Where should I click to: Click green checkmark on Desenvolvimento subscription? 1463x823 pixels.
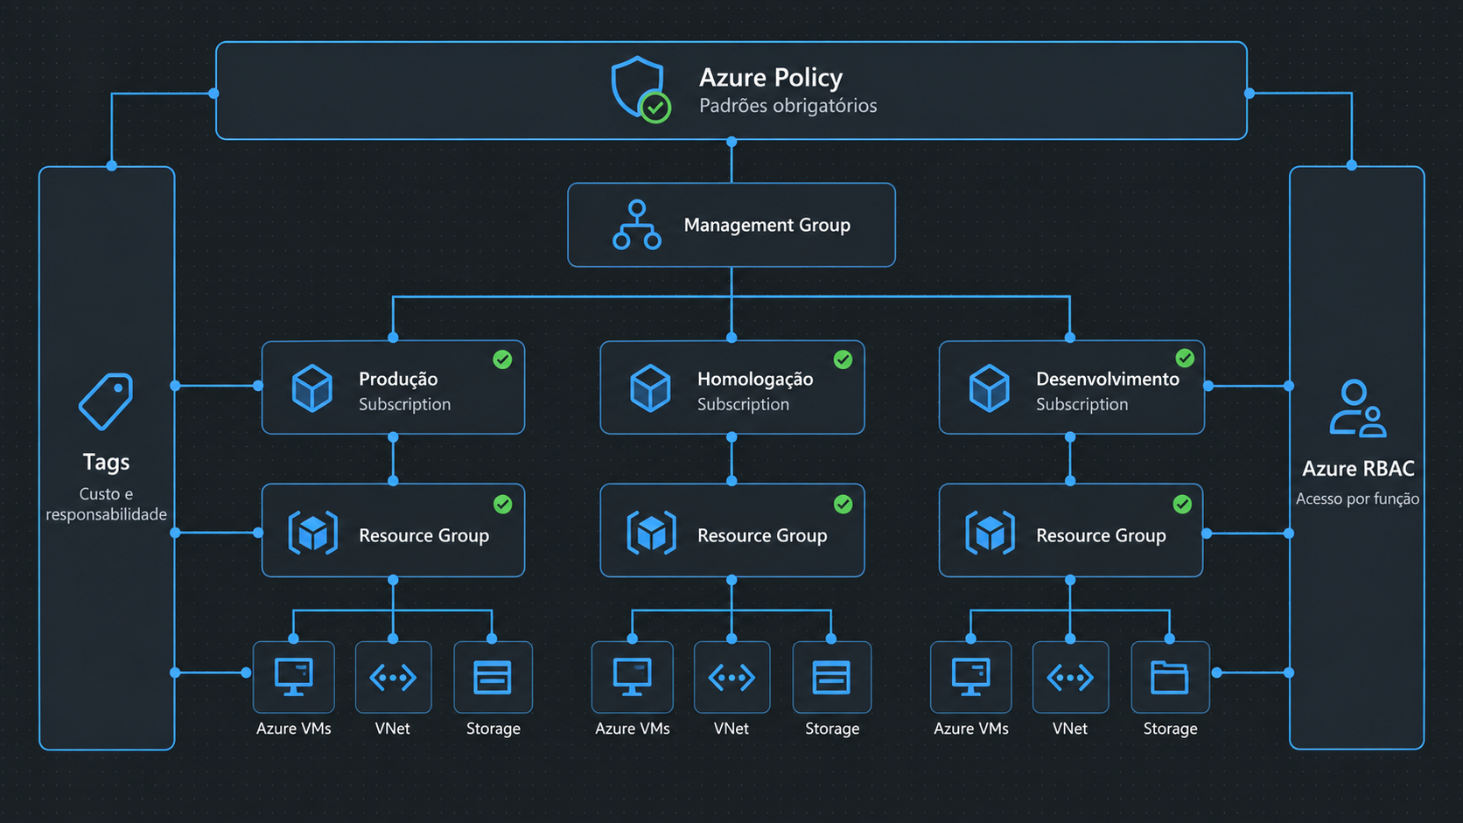(x=1185, y=358)
